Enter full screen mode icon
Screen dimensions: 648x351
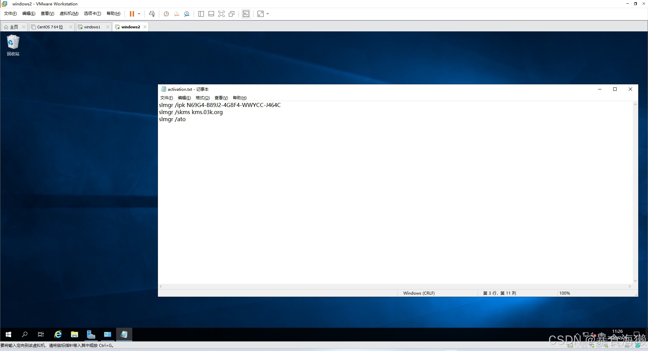(x=221, y=14)
